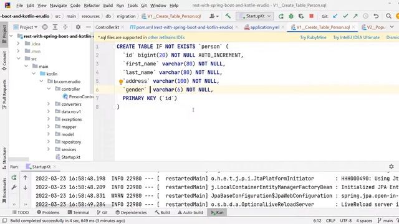Open the Auto-build tool window
Image resolution: width=399 pixels, height=224 pixels.
click(x=190, y=212)
